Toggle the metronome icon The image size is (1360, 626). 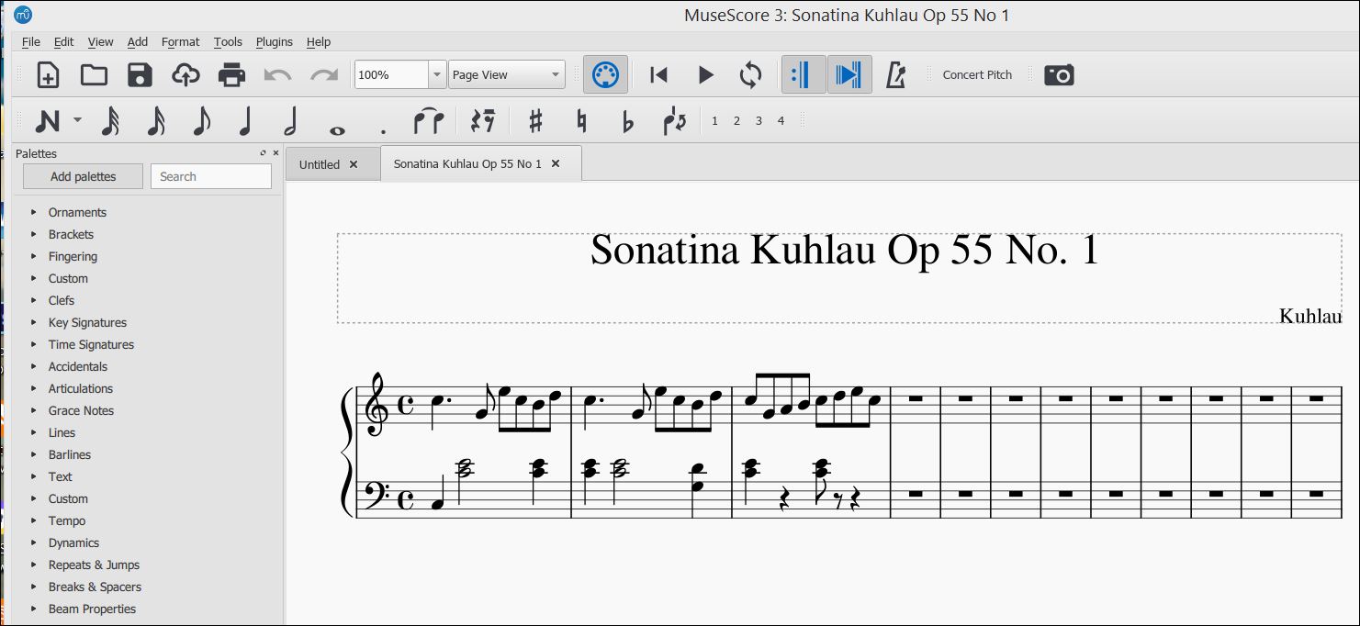[896, 75]
